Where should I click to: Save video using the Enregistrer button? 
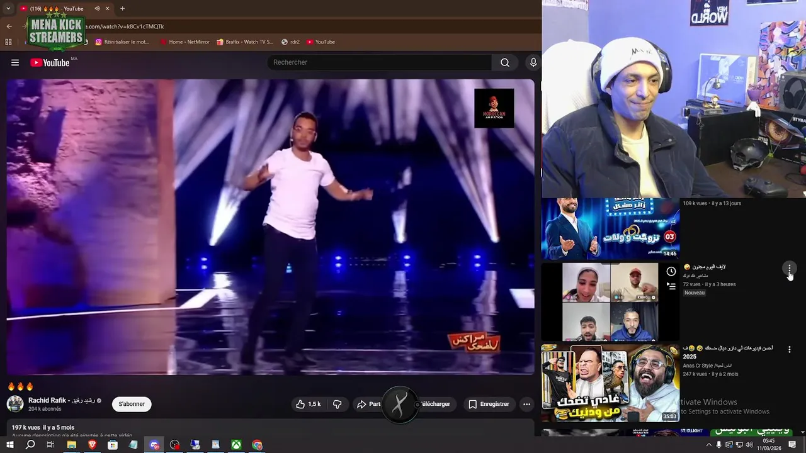[489, 404]
